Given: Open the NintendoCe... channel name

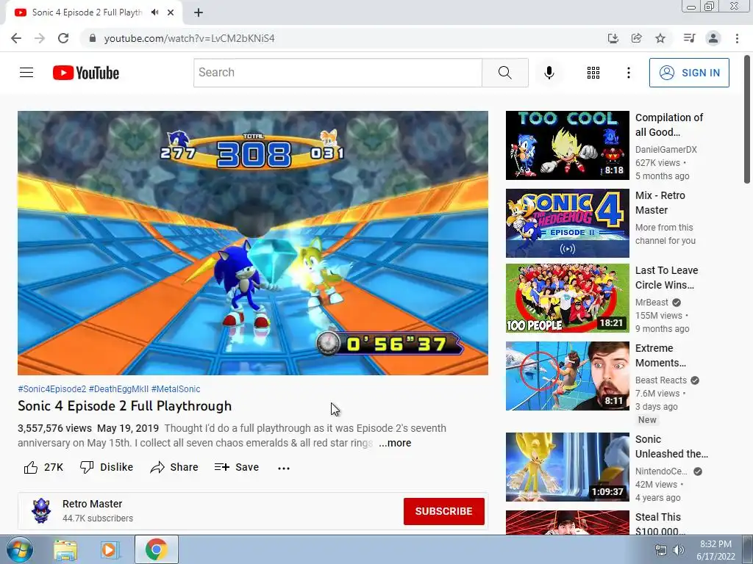Looking at the screenshot, I should point(661,471).
